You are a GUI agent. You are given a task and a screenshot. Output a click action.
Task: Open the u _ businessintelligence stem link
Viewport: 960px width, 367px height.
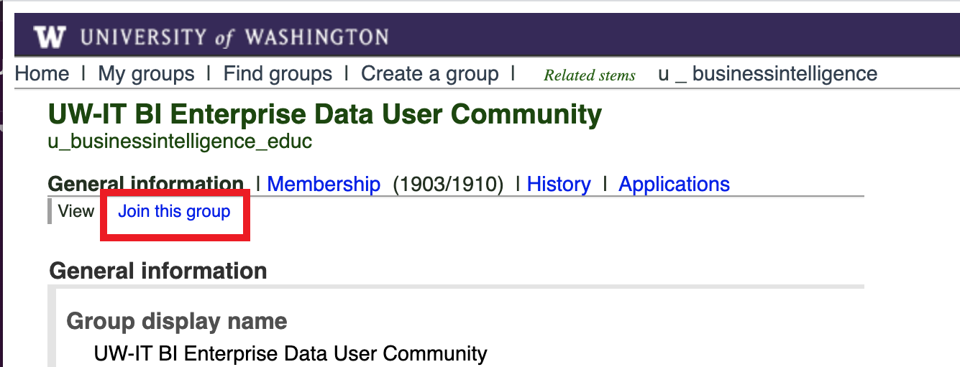click(x=768, y=74)
